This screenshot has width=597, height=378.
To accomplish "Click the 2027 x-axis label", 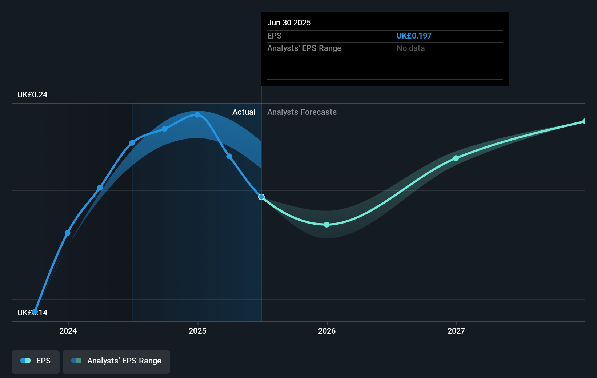I will tap(456, 331).
